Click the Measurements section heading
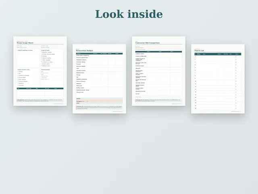The image size is (258, 194). (46, 70)
